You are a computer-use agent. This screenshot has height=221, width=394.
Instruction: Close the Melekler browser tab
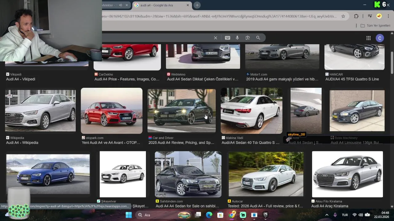[127, 5]
